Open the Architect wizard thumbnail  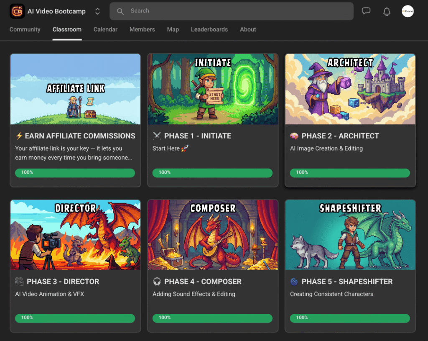(x=350, y=89)
